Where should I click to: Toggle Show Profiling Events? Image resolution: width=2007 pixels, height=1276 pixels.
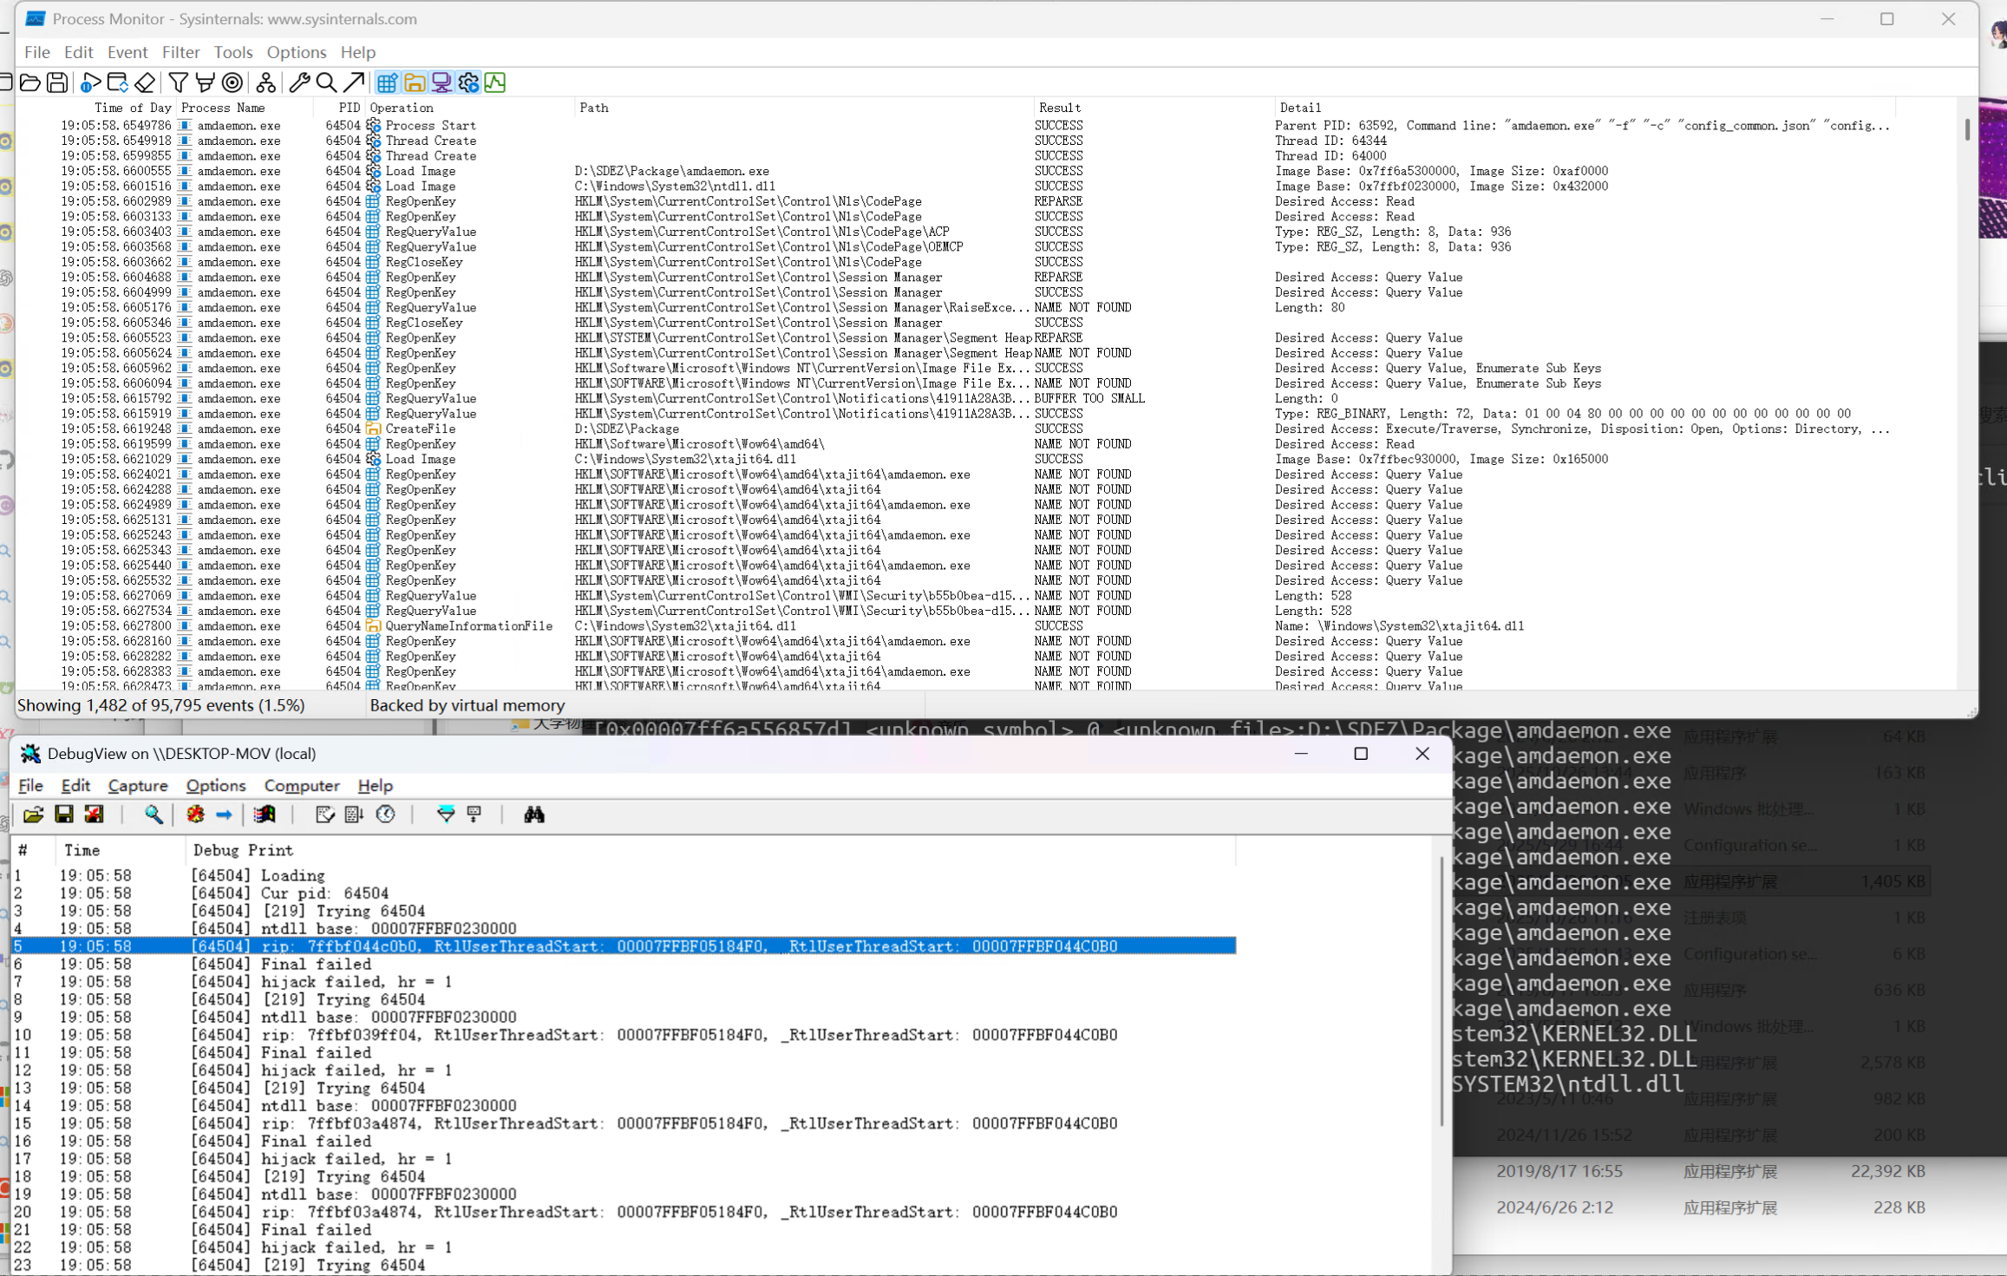point(495,82)
